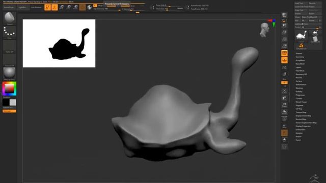Click the Sculptris Pro sphere icon

coord(90,7)
